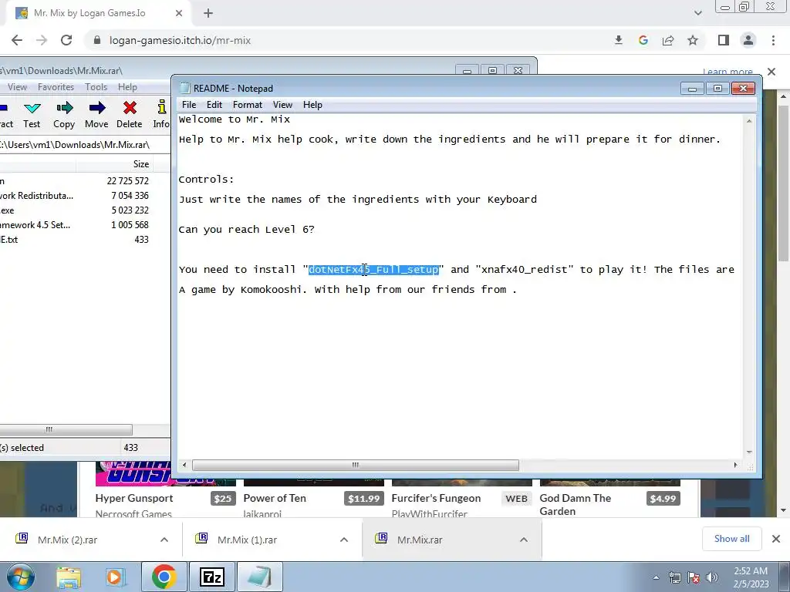Click the volume icon in system tray
790x592 pixels.
712,577
